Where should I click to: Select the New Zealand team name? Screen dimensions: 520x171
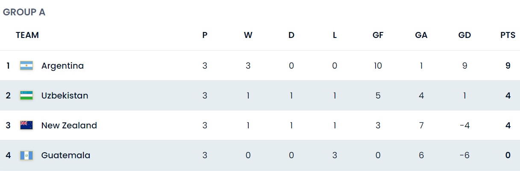click(x=69, y=125)
